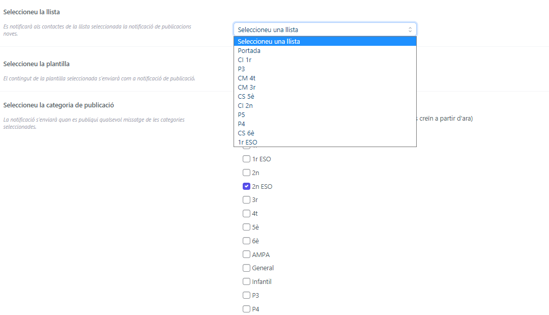Choose 'Portada' from the list options
The height and width of the screenshot is (315, 549).
click(249, 51)
